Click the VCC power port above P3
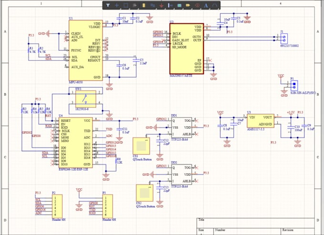This screenshot has height=235, width=324. (79, 189)
